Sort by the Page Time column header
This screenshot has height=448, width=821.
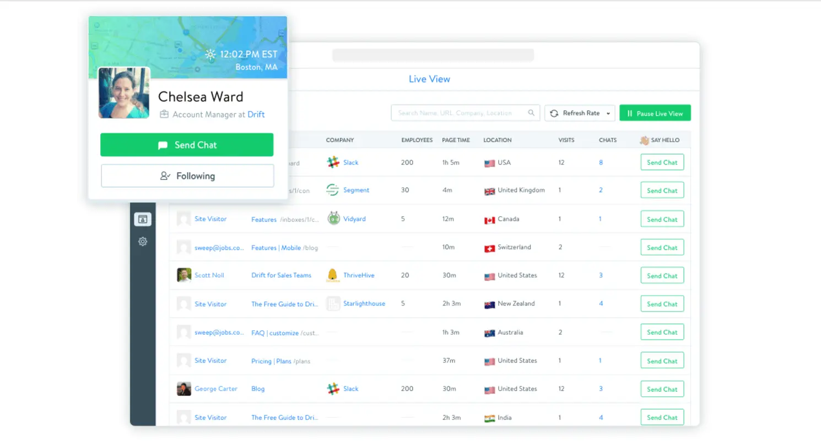pos(456,140)
